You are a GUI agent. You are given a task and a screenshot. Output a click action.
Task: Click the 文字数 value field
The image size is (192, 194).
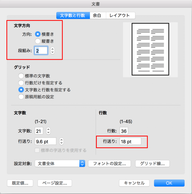coord(39,131)
